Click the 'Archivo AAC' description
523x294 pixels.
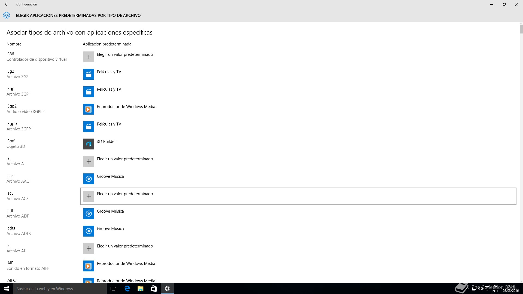click(18, 181)
